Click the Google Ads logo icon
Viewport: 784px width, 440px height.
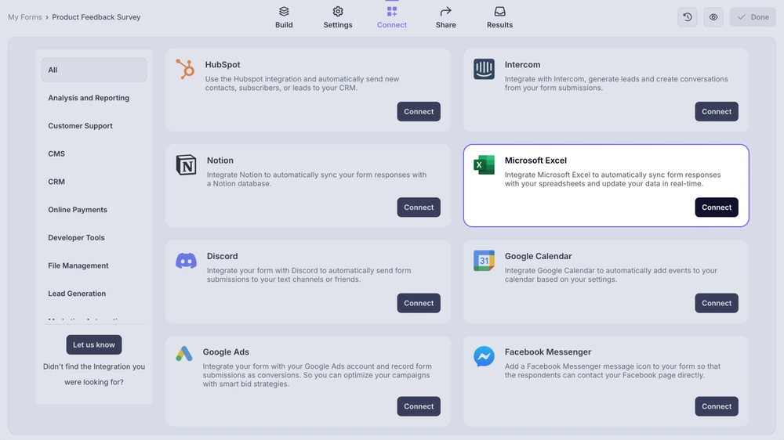[x=184, y=354]
